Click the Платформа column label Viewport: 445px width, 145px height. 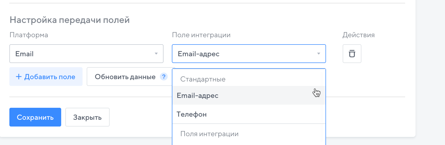click(x=29, y=35)
